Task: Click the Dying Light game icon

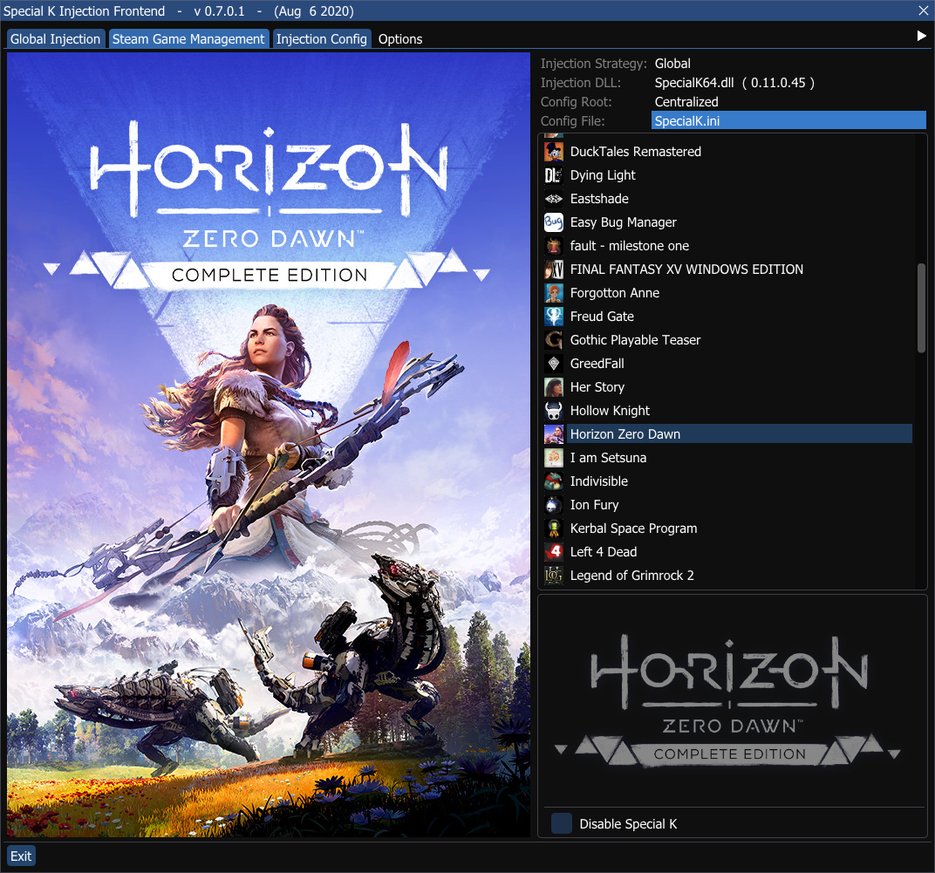Action: click(x=553, y=175)
